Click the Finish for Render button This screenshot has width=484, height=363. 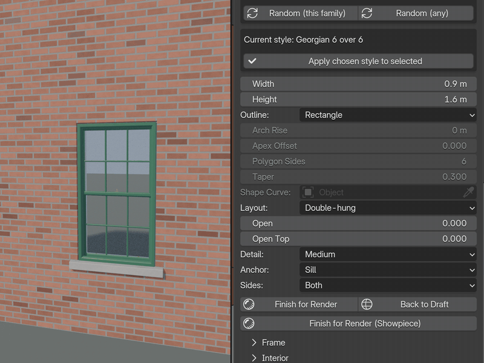click(299, 304)
